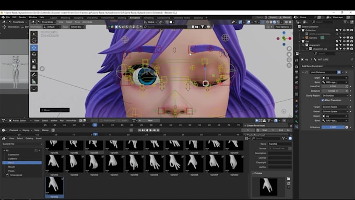Viewport: 355px width, 200px height.
Task: Click the Play animation button
Action: (150, 130)
